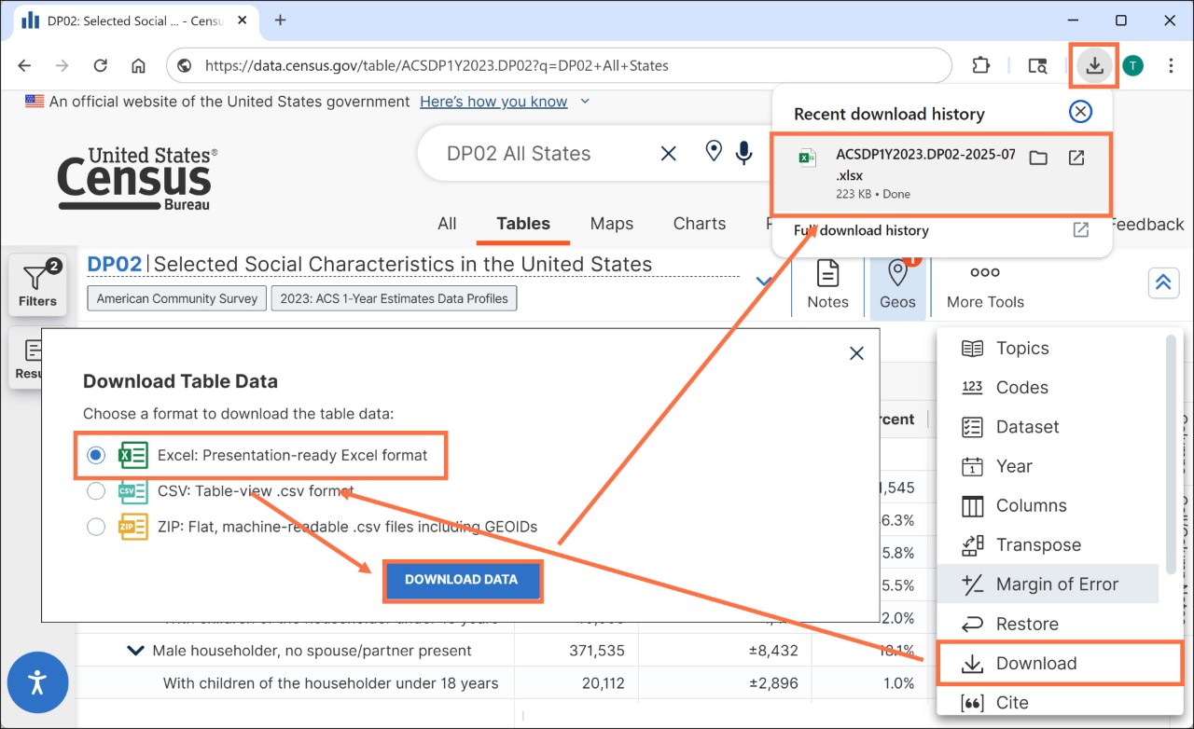Open the browser Extensions puzzle icon
Image resolution: width=1194 pixels, height=729 pixels.
click(980, 65)
